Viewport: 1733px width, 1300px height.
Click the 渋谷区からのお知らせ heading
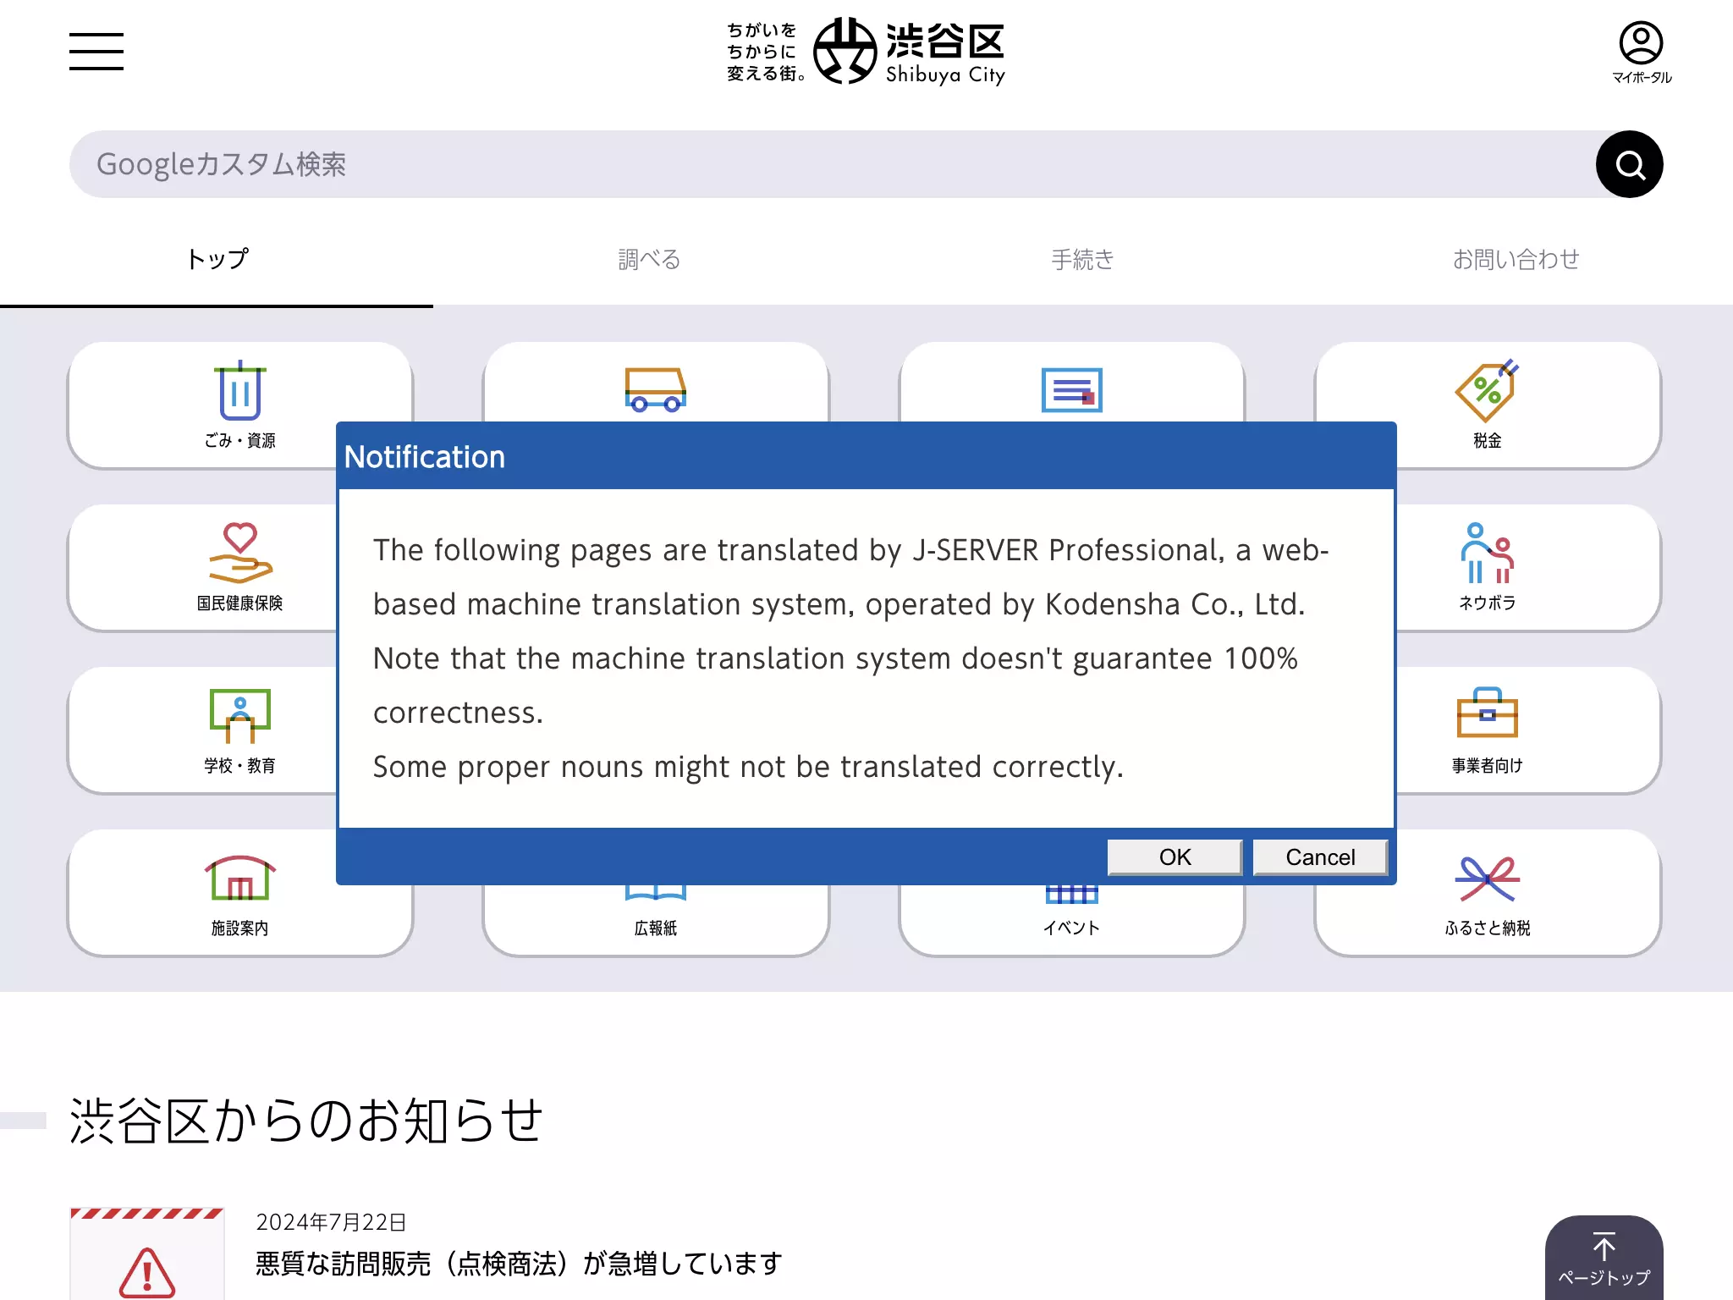click(x=305, y=1121)
